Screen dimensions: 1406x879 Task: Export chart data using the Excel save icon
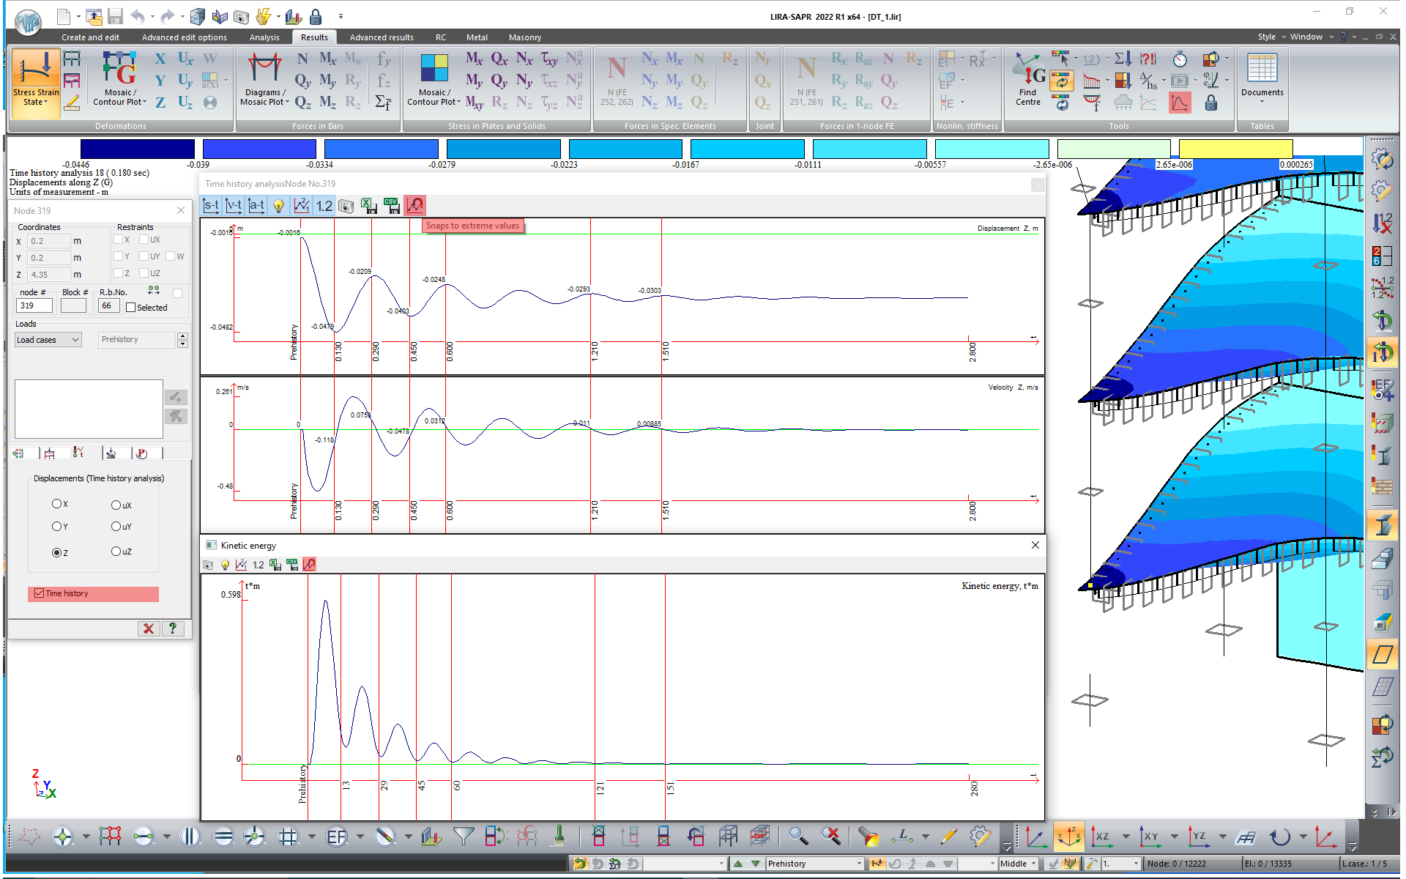368,206
